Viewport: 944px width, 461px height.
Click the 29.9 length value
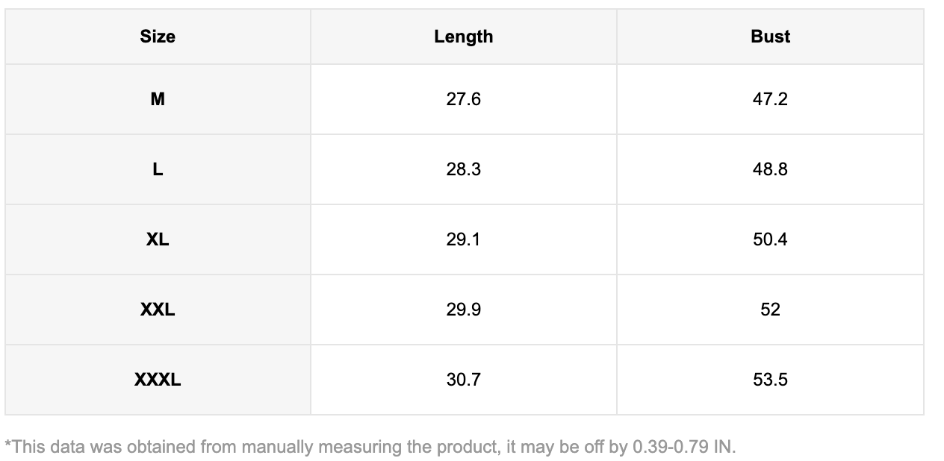[463, 310]
